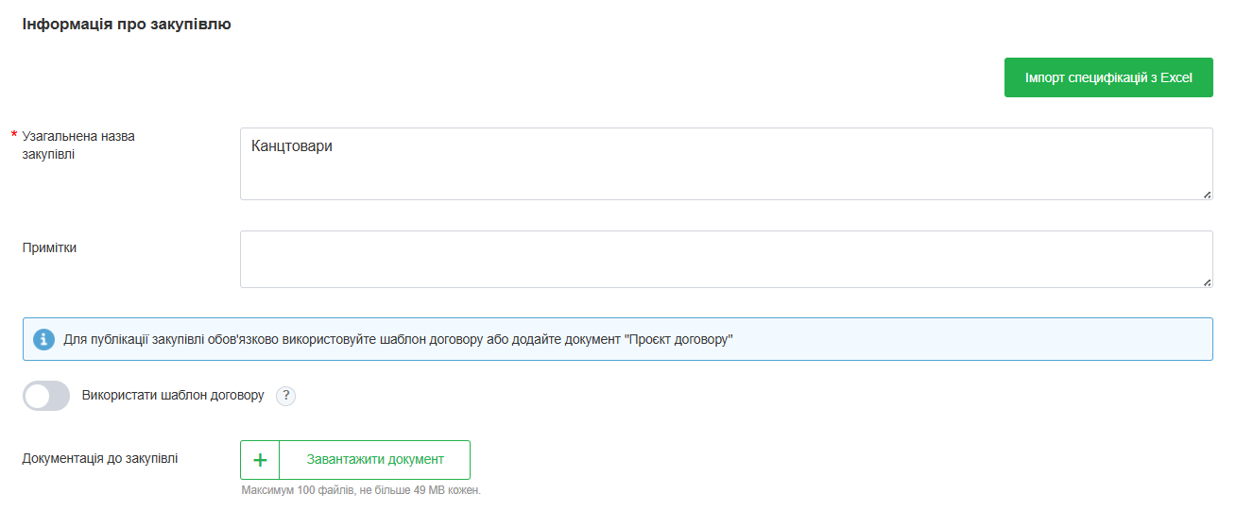Click into the empty Примітки field
Image resolution: width=1236 pixels, height=511 pixels.
726,259
